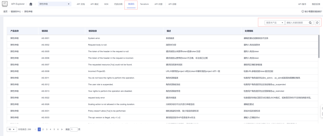Switch to API 调试 tab
This screenshot has width=323, height=136.
coord(94,4)
